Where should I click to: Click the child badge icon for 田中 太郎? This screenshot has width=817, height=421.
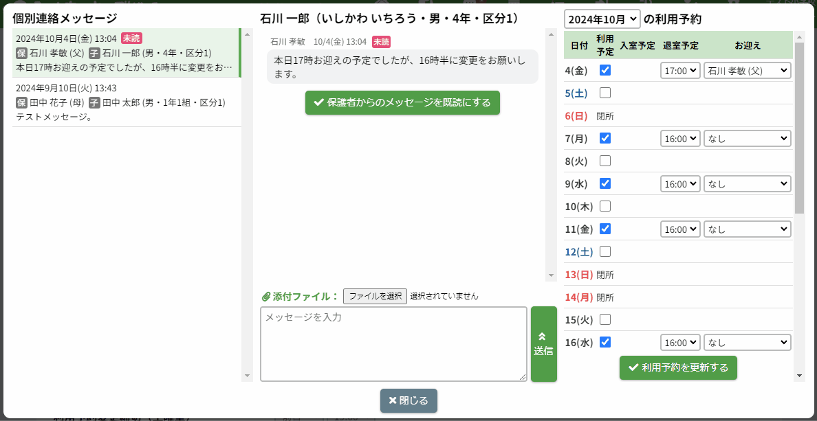[94, 103]
